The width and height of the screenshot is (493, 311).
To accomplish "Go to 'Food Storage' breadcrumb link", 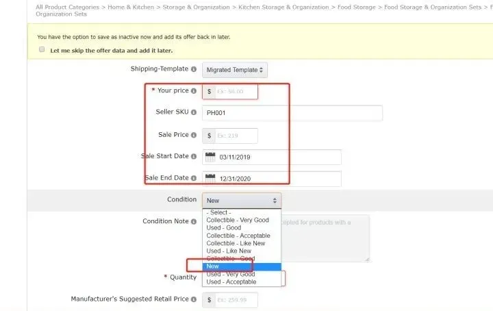I will pos(356,7).
